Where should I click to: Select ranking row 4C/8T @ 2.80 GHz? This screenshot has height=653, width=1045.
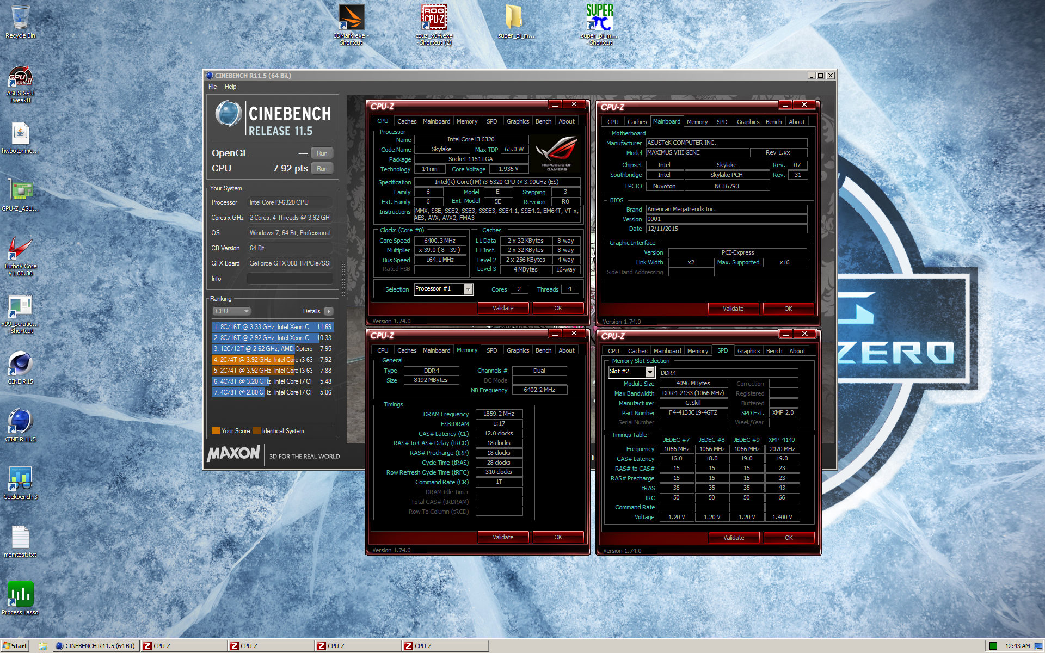pos(272,392)
